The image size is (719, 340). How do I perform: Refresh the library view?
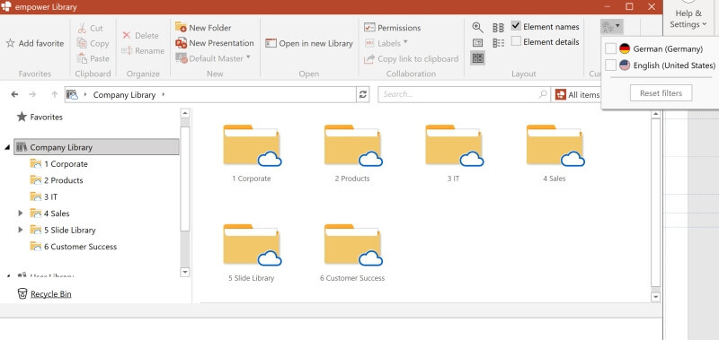click(x=363, y=94)
